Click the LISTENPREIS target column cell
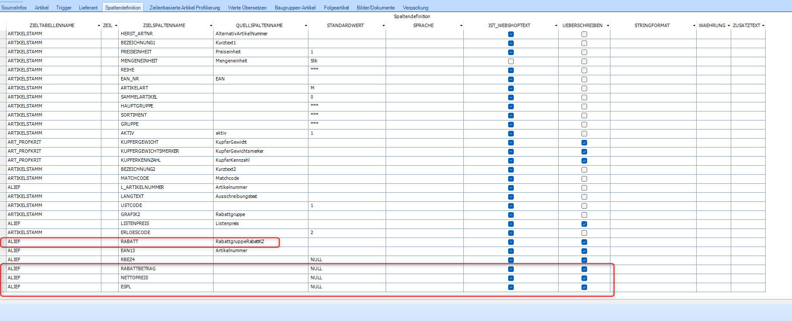Viewport: 792px width, 321px height. pyautogui.click(x=135, y=224)
